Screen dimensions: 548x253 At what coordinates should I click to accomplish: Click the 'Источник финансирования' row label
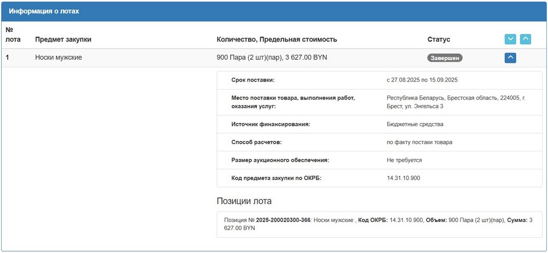pyautogui.click(x=271, y=124)
